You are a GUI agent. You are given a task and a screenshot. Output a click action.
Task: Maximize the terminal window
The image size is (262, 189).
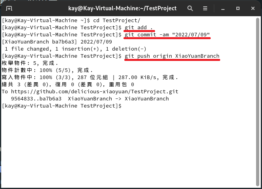[238, 8]
